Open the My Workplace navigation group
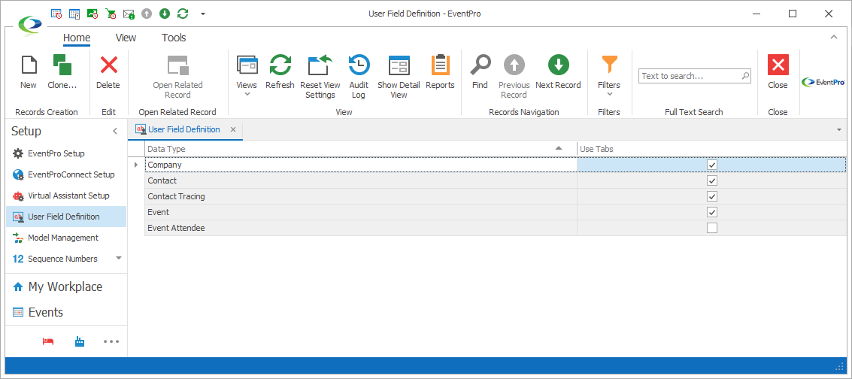This screenshot has height=379, width=852. (65, 287)
